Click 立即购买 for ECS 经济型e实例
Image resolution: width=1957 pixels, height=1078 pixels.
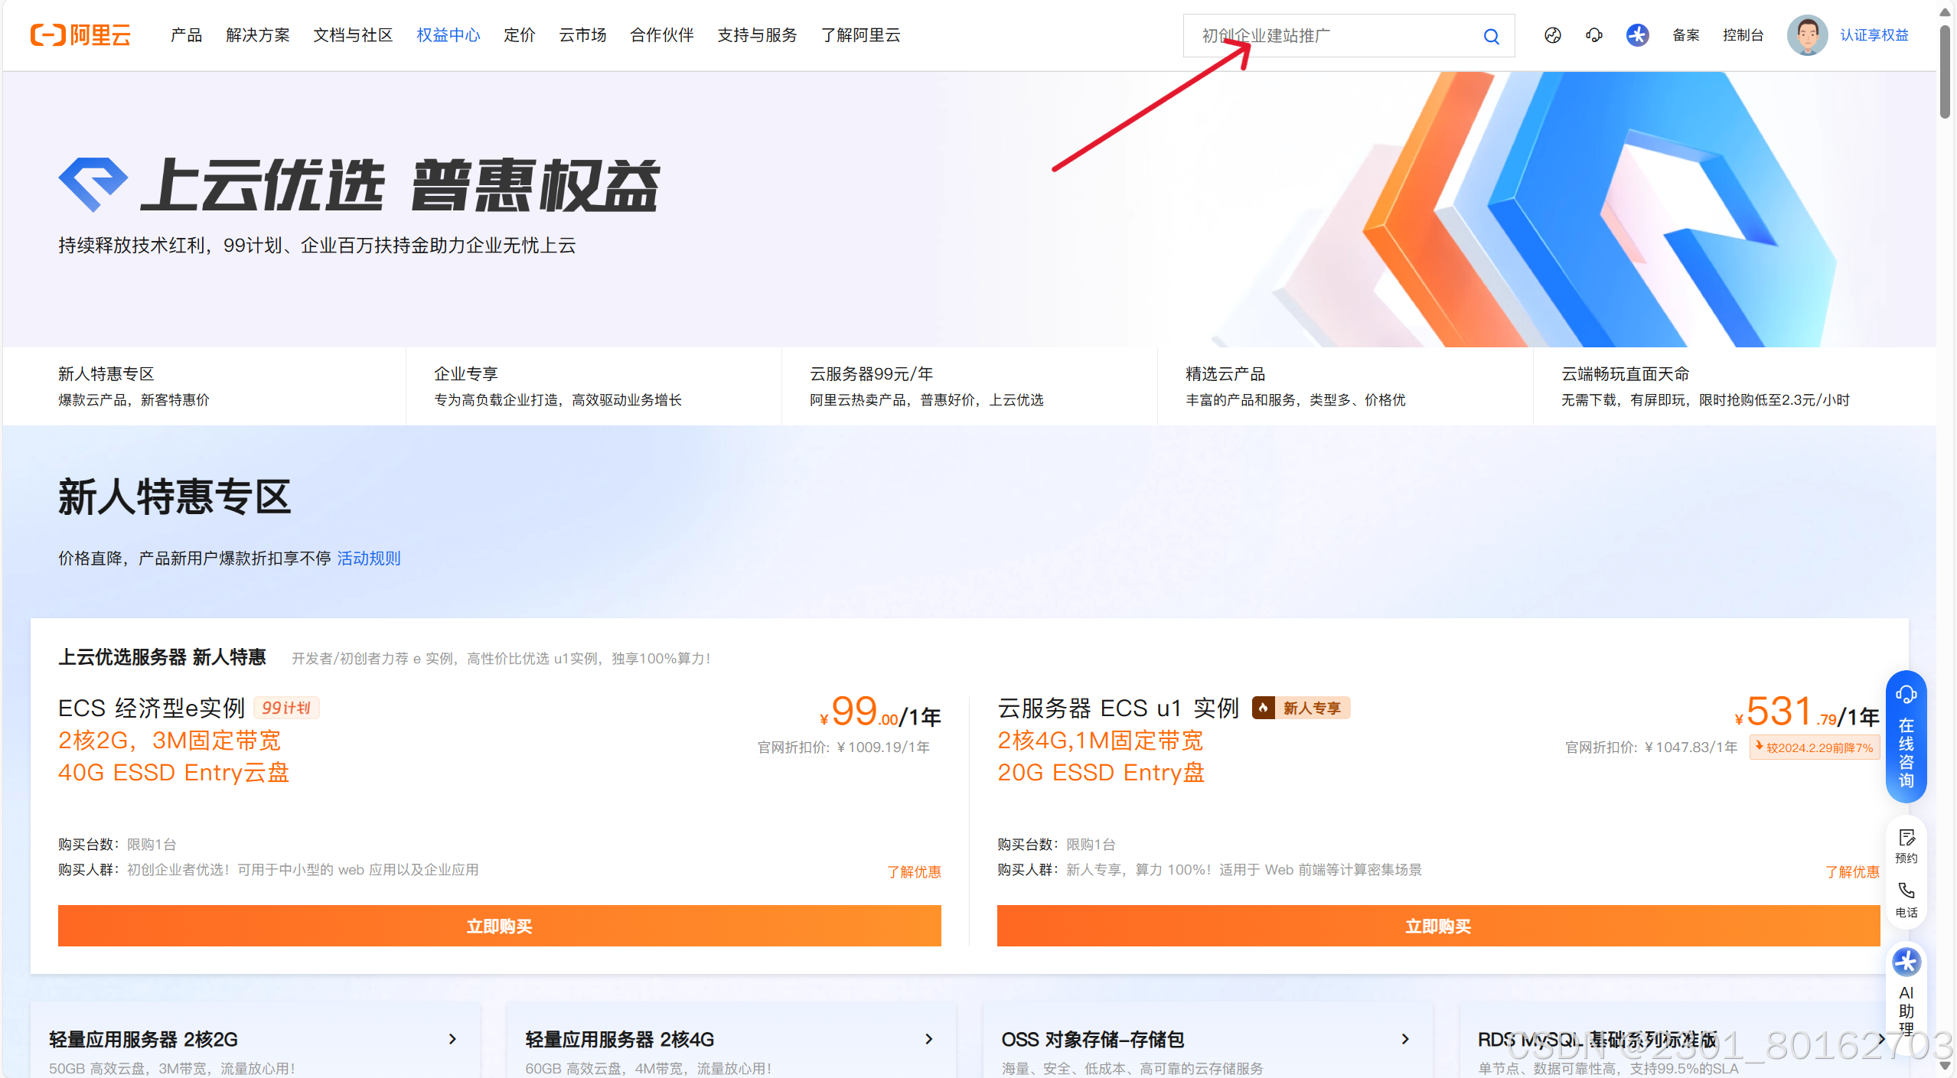click(x=499, y=926)
